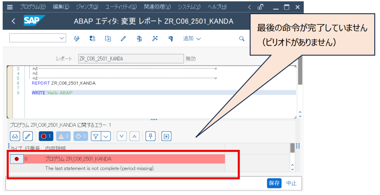Click the display/change toggle glasses-pencil icon
The image size is (380, 195).
(77, 39)
